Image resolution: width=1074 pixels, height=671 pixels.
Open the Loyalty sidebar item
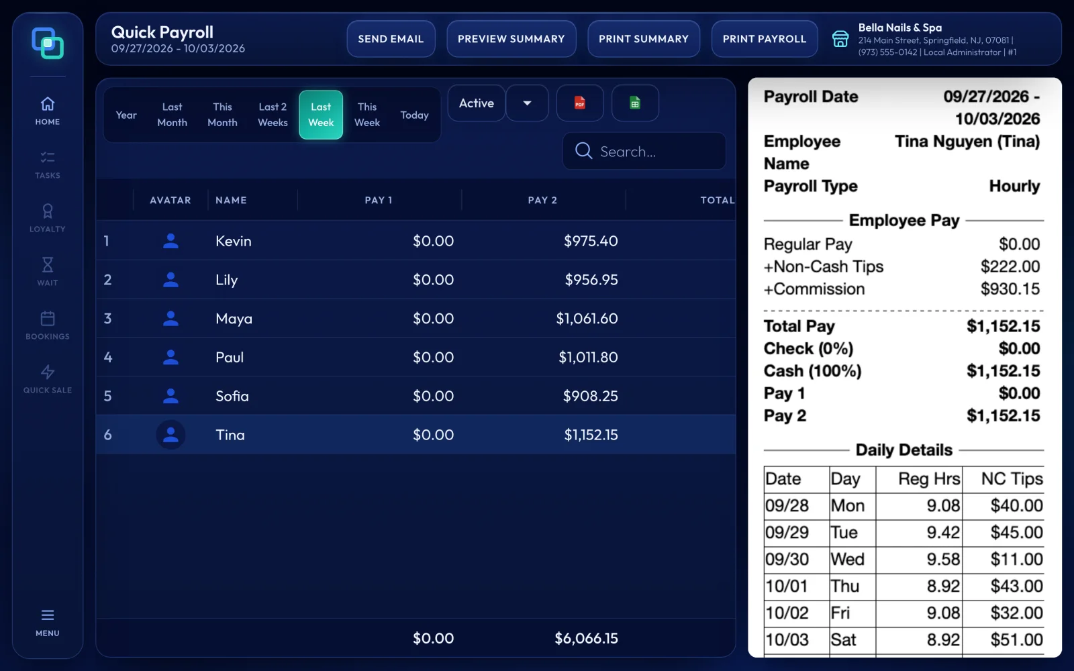48,219
